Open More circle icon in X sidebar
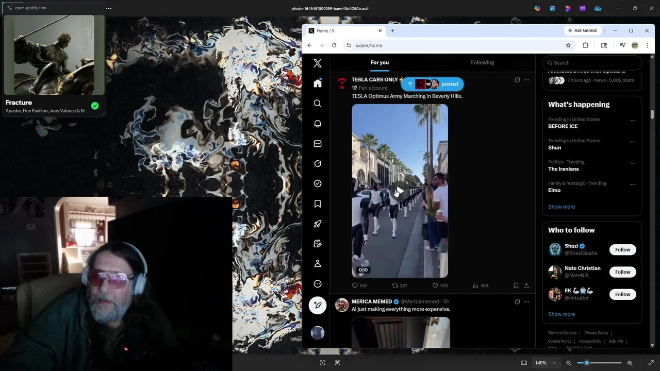This screenshot has height=371, width=660. 318,284
